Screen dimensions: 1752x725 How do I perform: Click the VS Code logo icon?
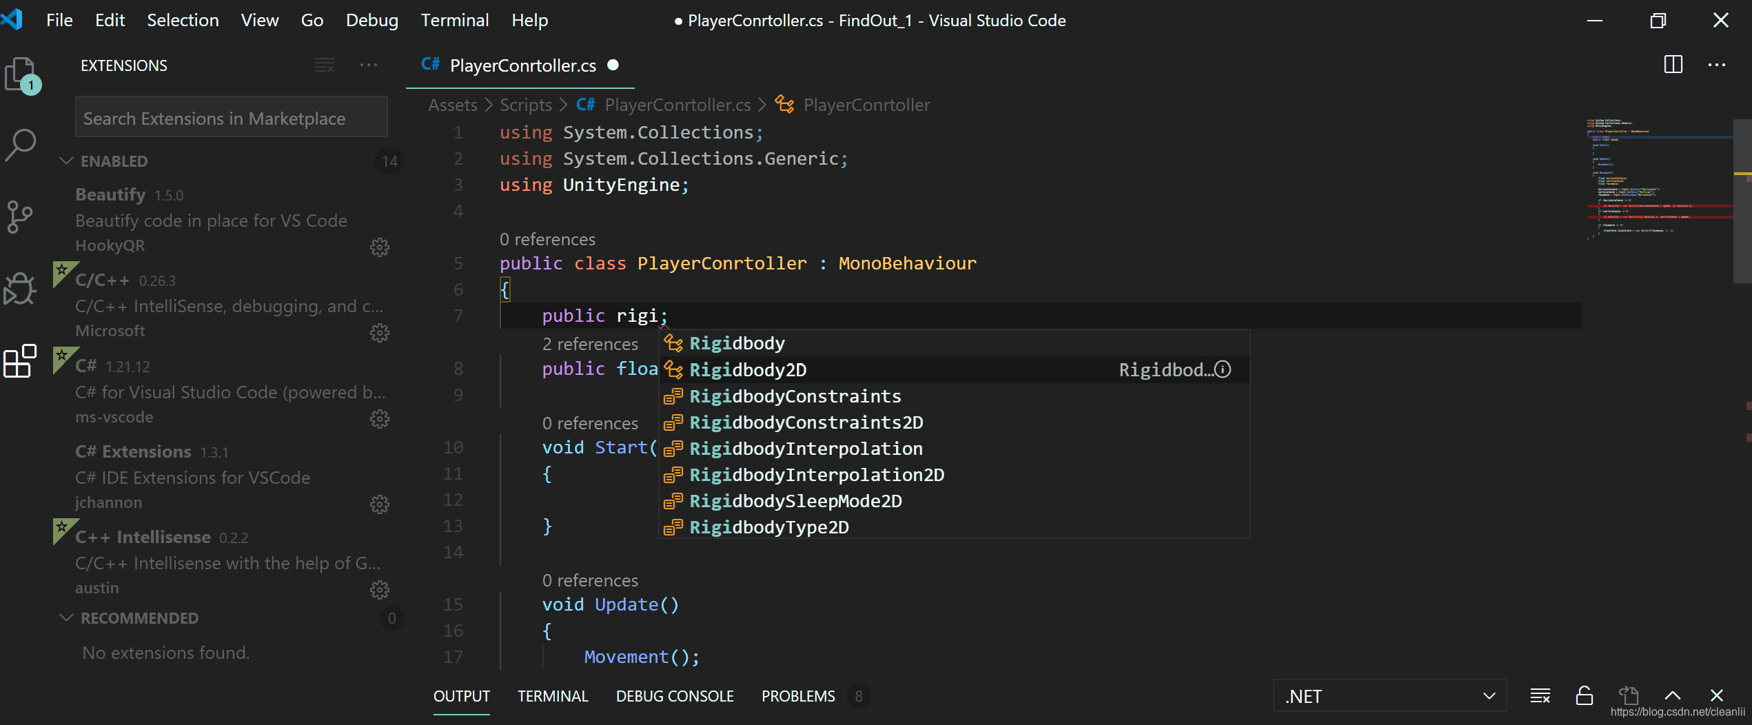(12, 19)
